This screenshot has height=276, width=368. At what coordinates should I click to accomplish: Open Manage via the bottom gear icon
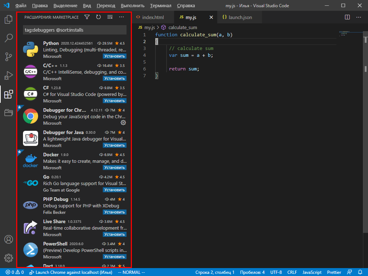point(8,258)
